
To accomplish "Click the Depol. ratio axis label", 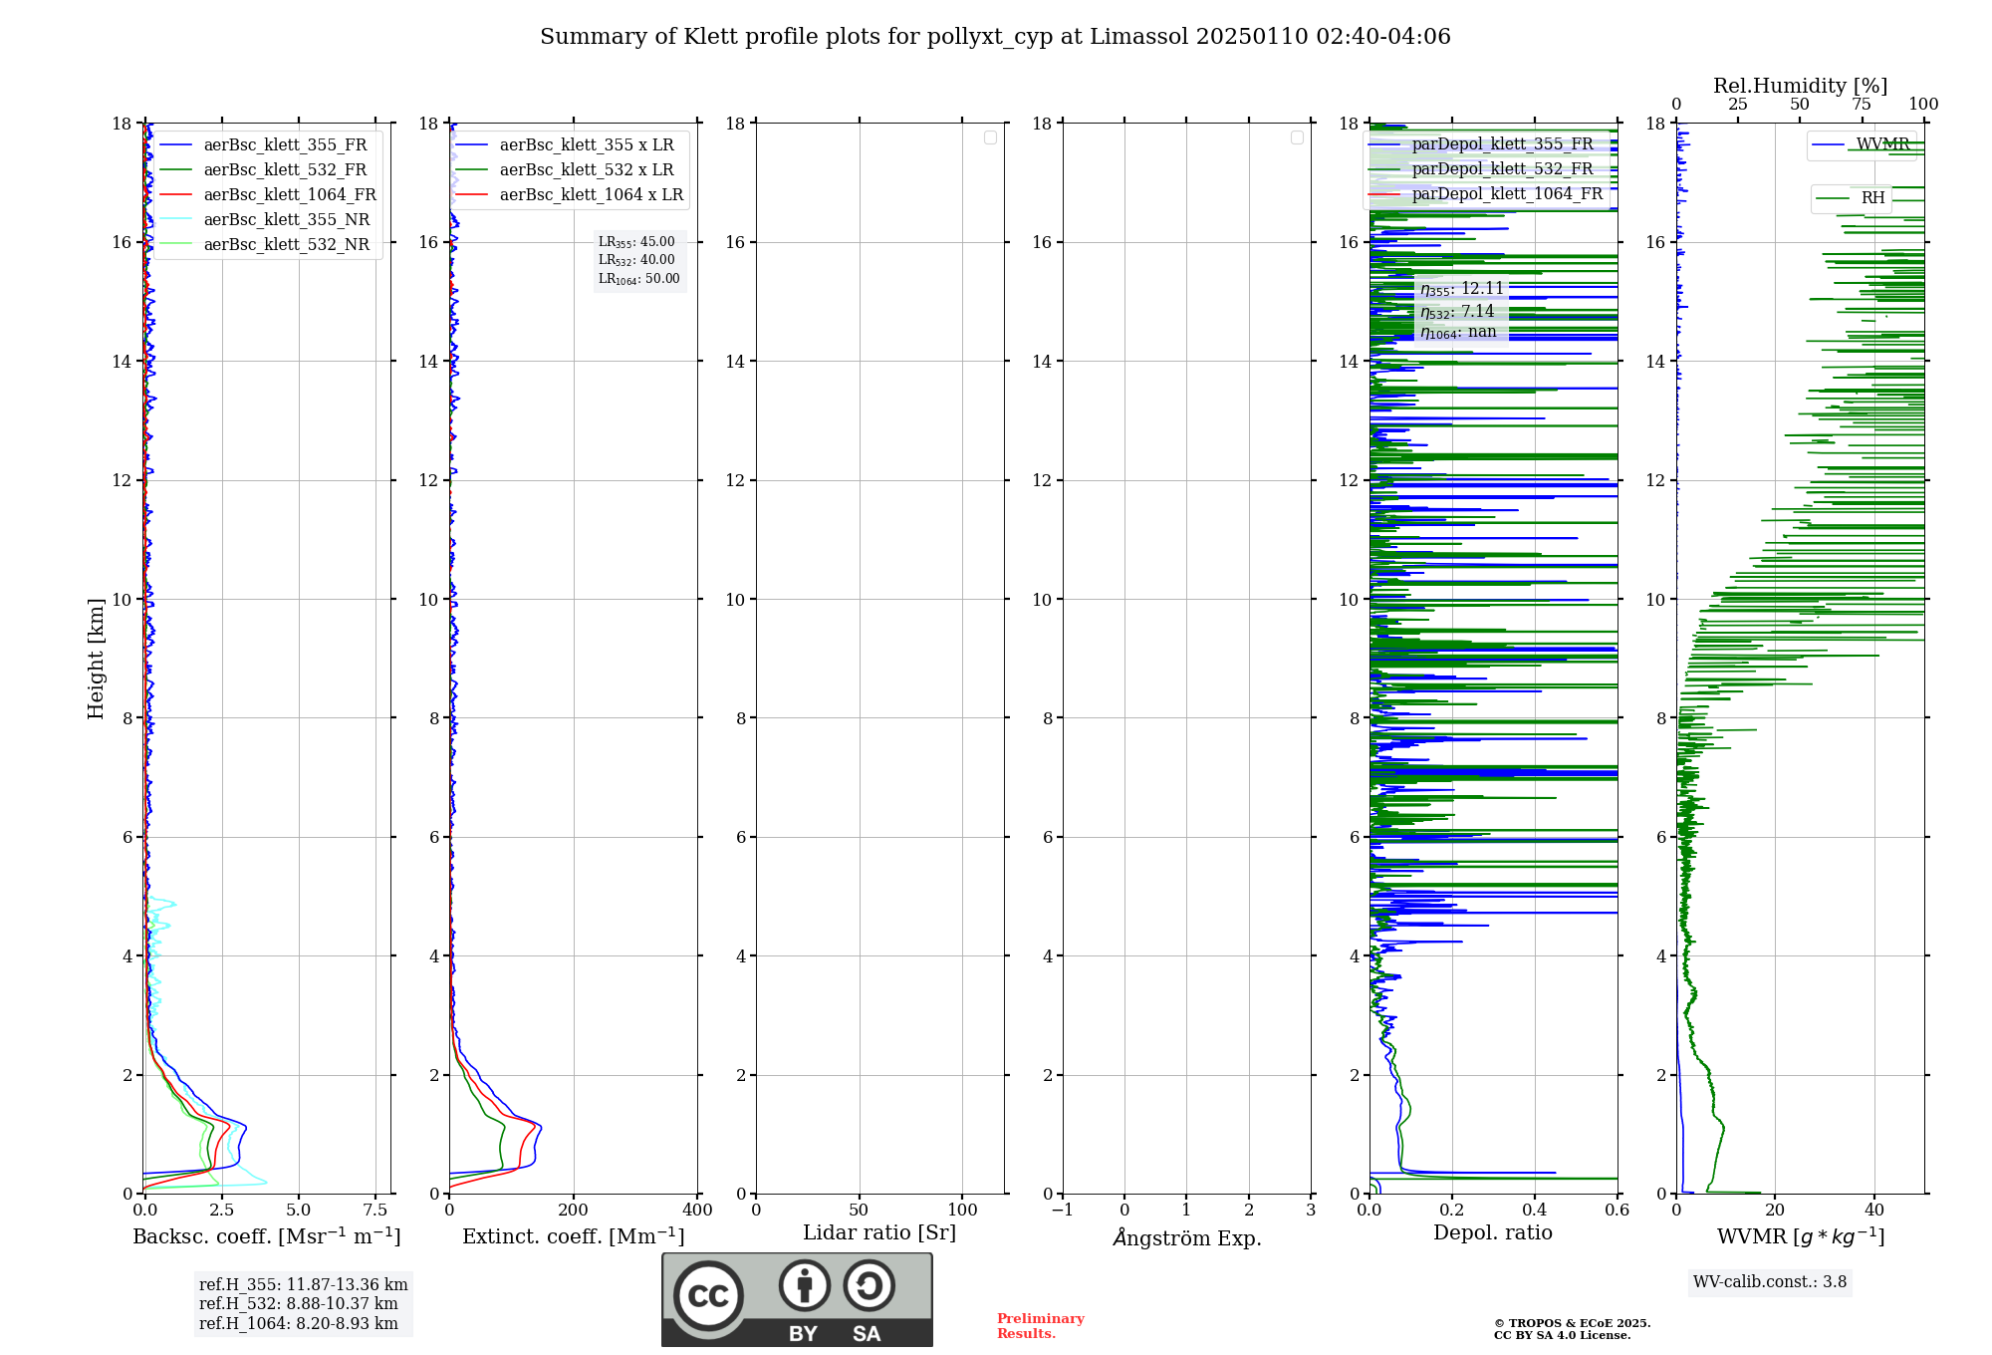I will pyautogui.click(x=1493, y=1233).
